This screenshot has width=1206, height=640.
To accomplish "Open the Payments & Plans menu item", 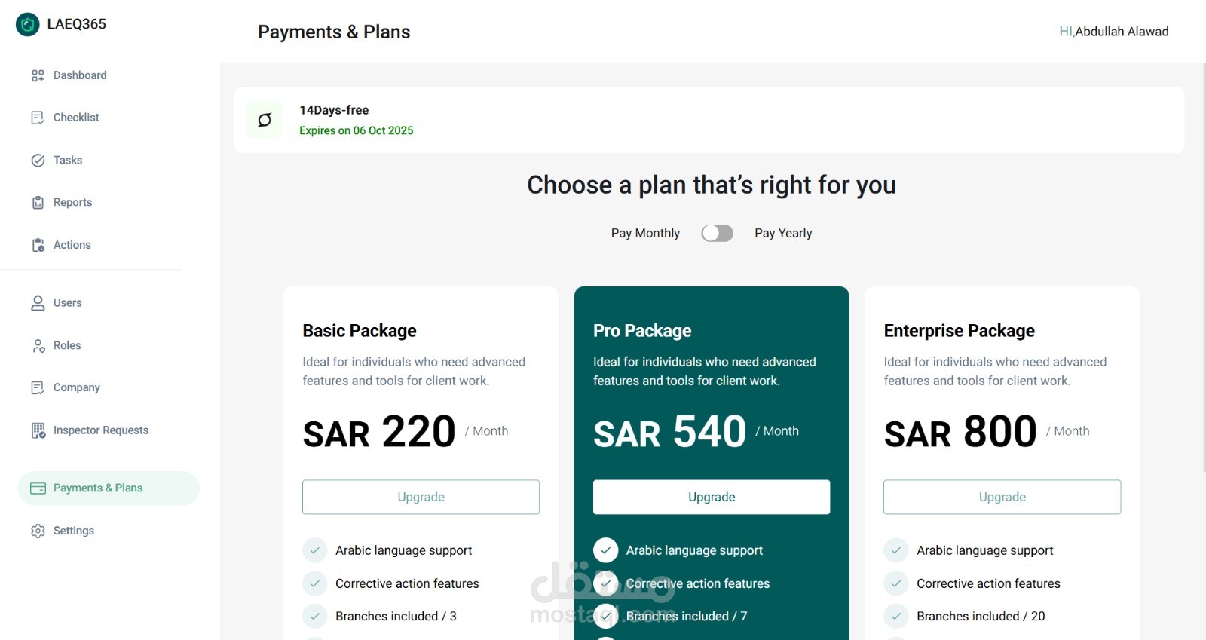I will click(x=97, y=488).
